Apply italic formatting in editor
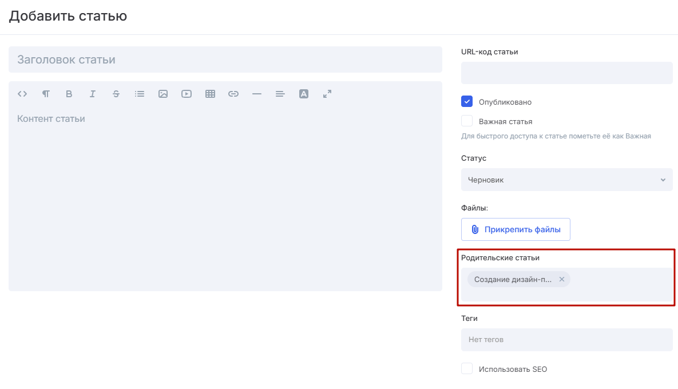 tap(92, 94)
